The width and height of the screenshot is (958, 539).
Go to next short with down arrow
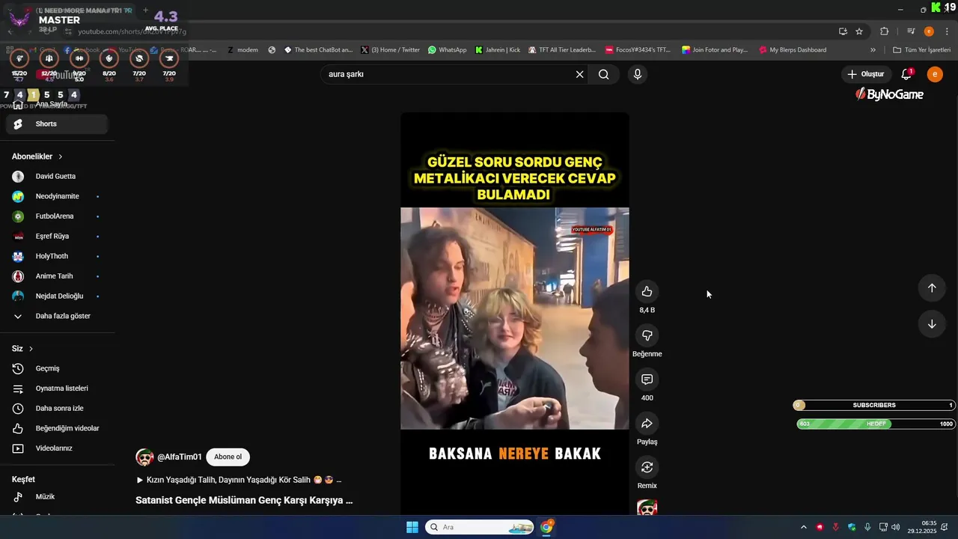(932, 324)
